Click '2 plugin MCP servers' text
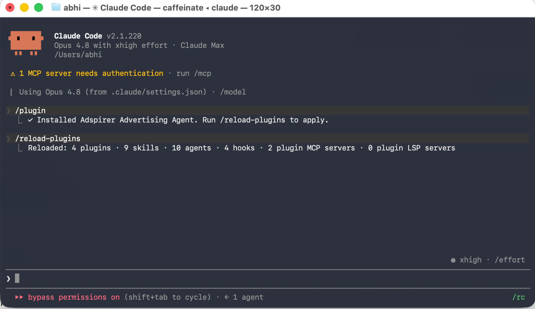This screenshot has height=309, width=535. point(311,148)
